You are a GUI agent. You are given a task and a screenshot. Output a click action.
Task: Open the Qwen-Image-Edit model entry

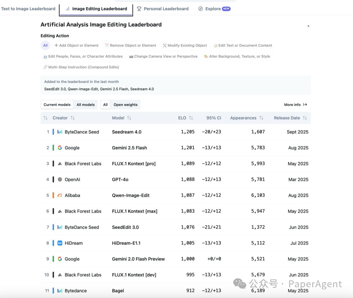click(x=130, y=195)
